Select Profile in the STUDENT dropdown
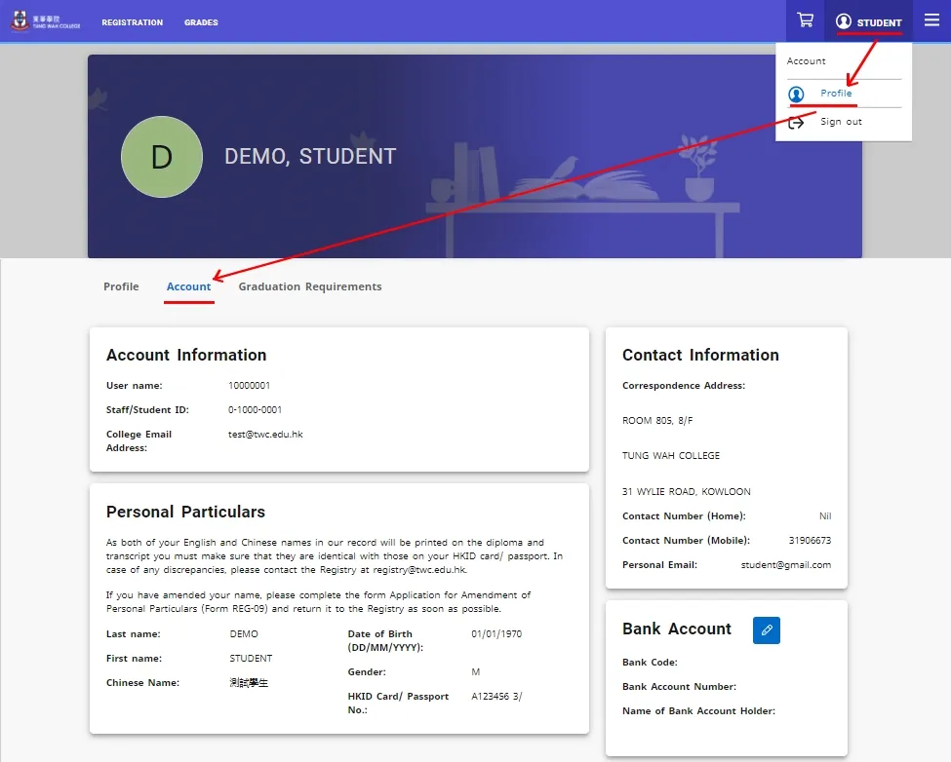This screenshot has height=762, width=951. [835, 92]
